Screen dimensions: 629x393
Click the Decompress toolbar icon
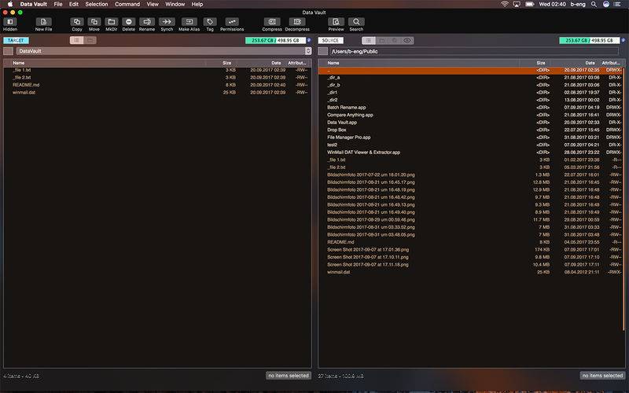297,22
